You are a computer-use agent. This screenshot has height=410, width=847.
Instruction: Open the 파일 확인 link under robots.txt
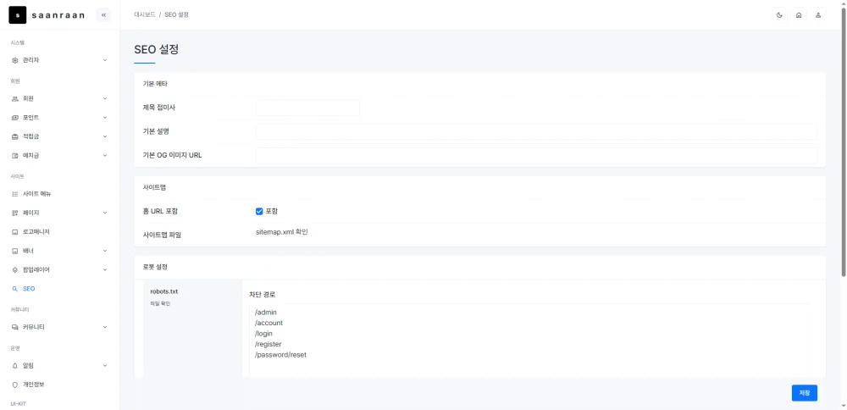pos(160,303)
